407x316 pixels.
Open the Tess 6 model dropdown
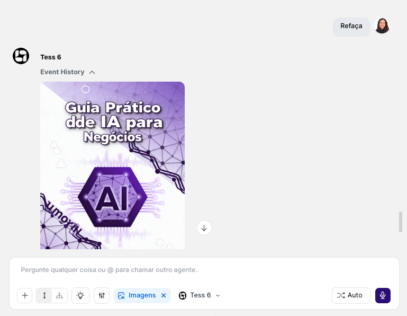[200, 295]
